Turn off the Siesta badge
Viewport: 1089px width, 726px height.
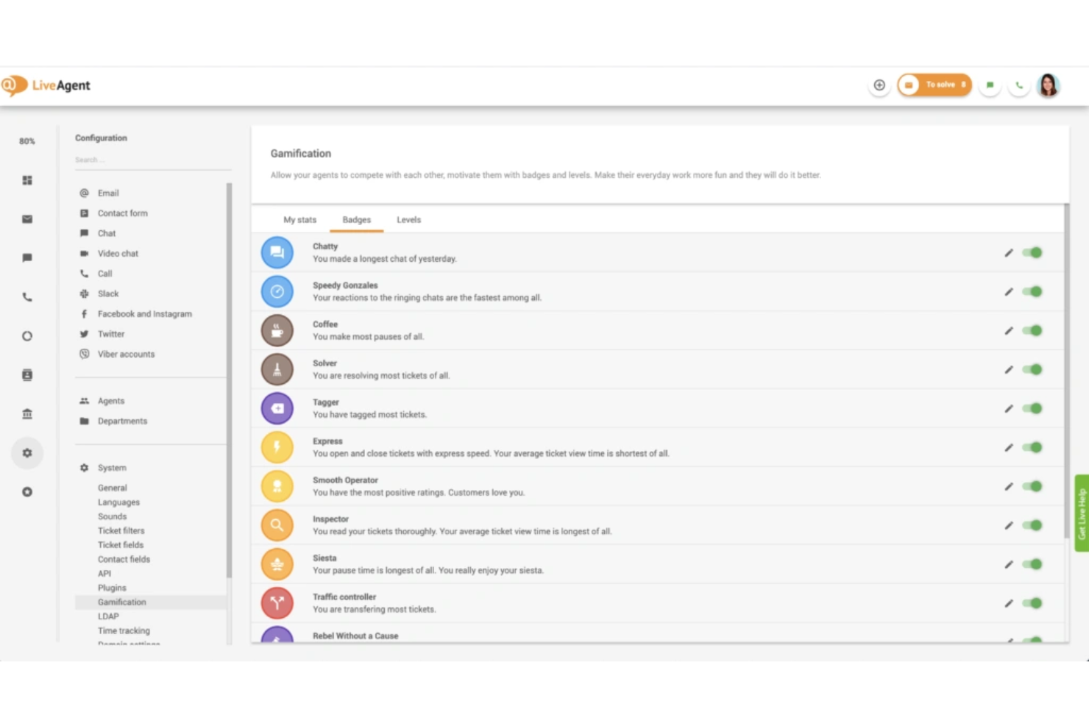tap(1032, 564)
